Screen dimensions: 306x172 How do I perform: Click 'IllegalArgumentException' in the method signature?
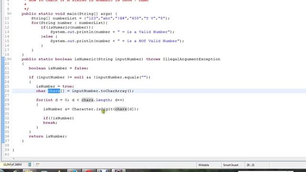point(191,59)
